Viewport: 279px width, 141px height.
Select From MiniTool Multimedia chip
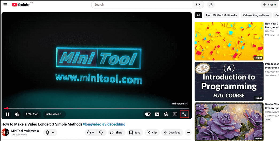click(x=221, y=15)
